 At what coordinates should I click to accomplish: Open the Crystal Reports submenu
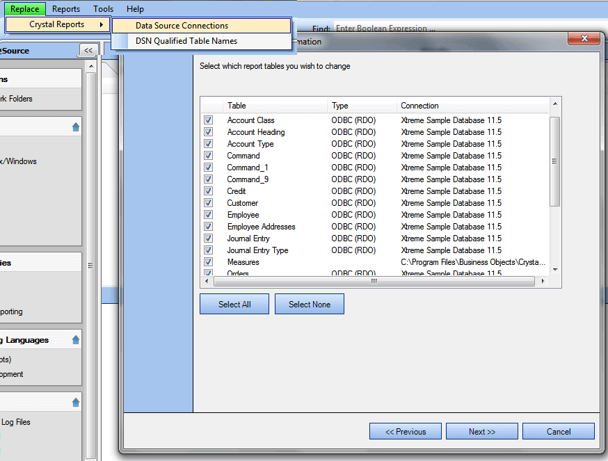(x=58, y=25)
